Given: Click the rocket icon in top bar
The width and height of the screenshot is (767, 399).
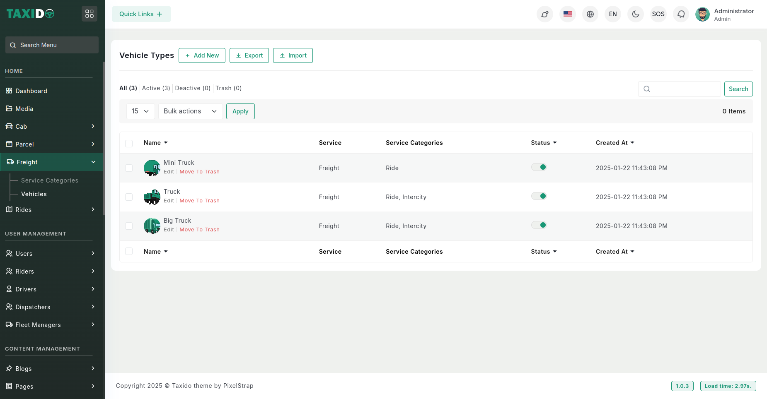Looking at the screenshot, I should [544, 14].
